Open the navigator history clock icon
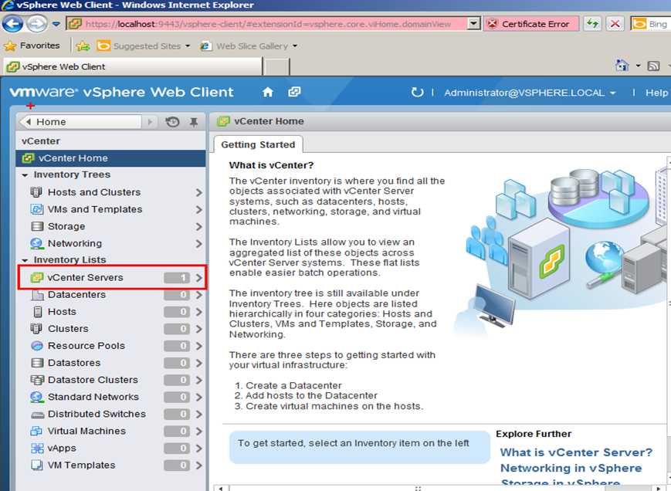 point(172,122)
